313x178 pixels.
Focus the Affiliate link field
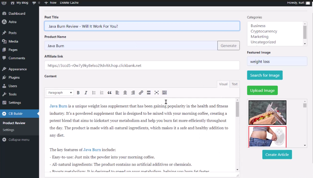click(142, 65)
